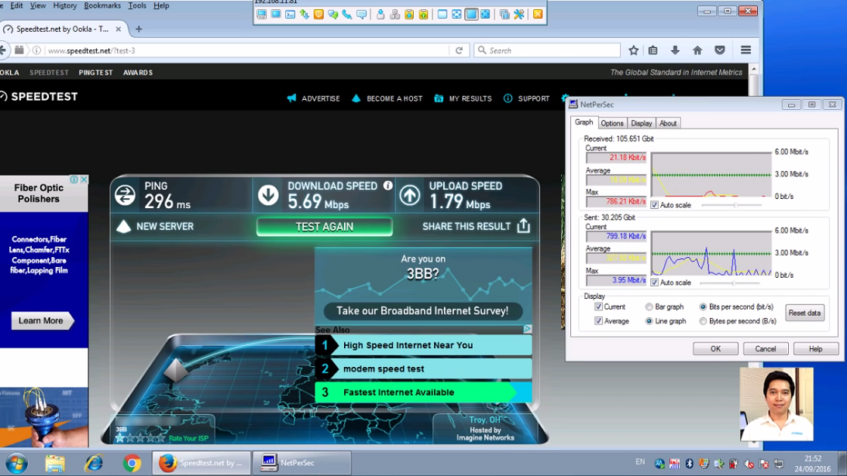Open the Bookmarks menu in Firefox
847x476 pixels.
[x=102, y=5]
